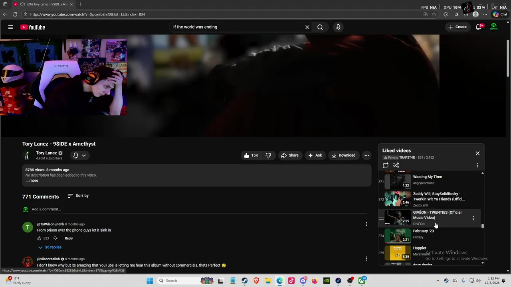
Task: Open the YouTube account avatar menu
Action: click(x=494, y=27)
